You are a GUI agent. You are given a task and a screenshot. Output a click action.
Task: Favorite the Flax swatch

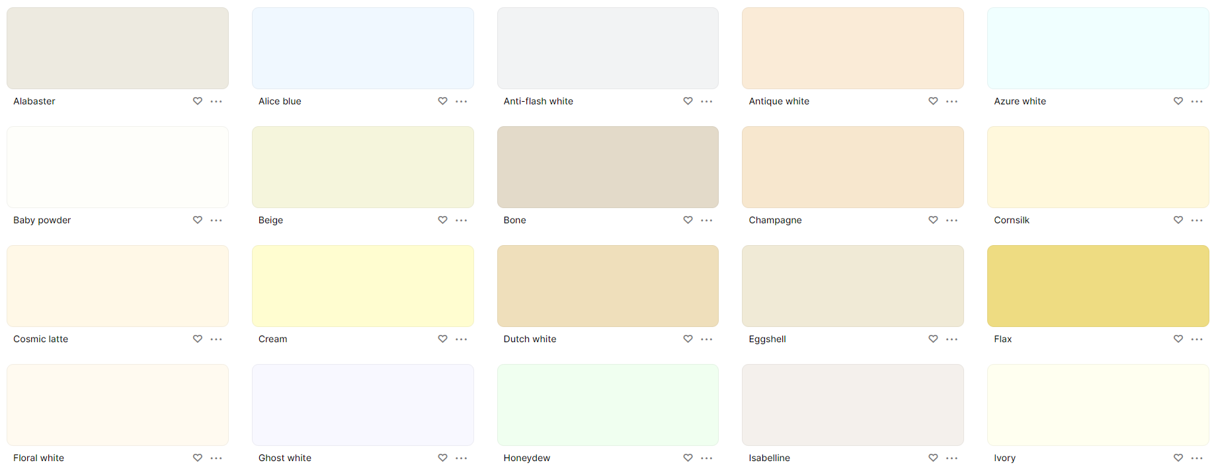(x=1178, y=339)
